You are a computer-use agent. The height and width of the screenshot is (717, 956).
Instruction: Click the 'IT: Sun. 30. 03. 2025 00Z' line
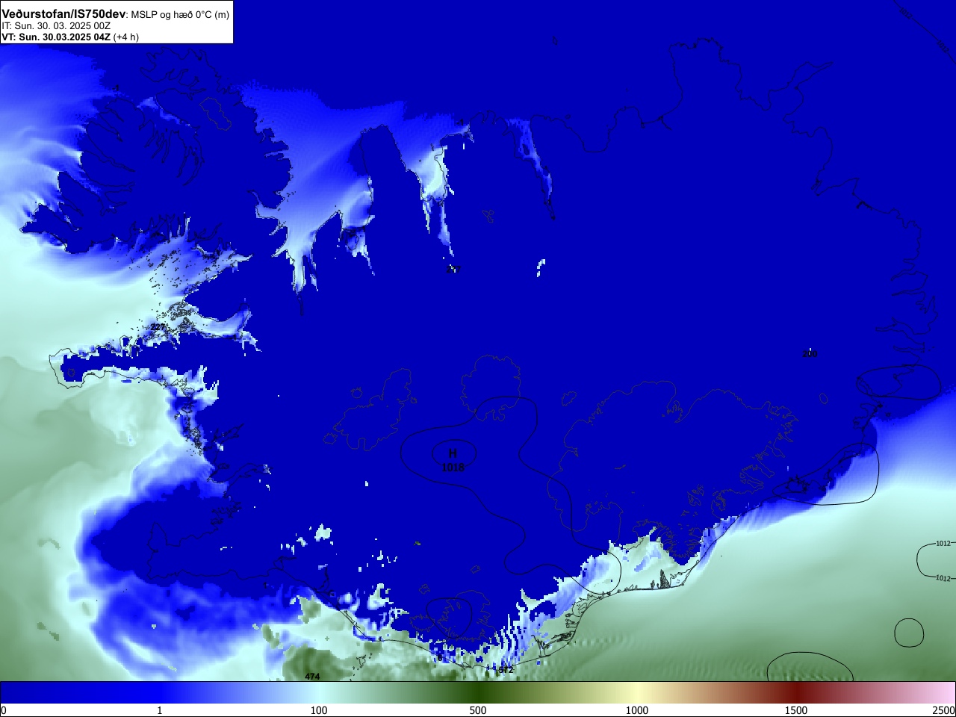point(57,25)
